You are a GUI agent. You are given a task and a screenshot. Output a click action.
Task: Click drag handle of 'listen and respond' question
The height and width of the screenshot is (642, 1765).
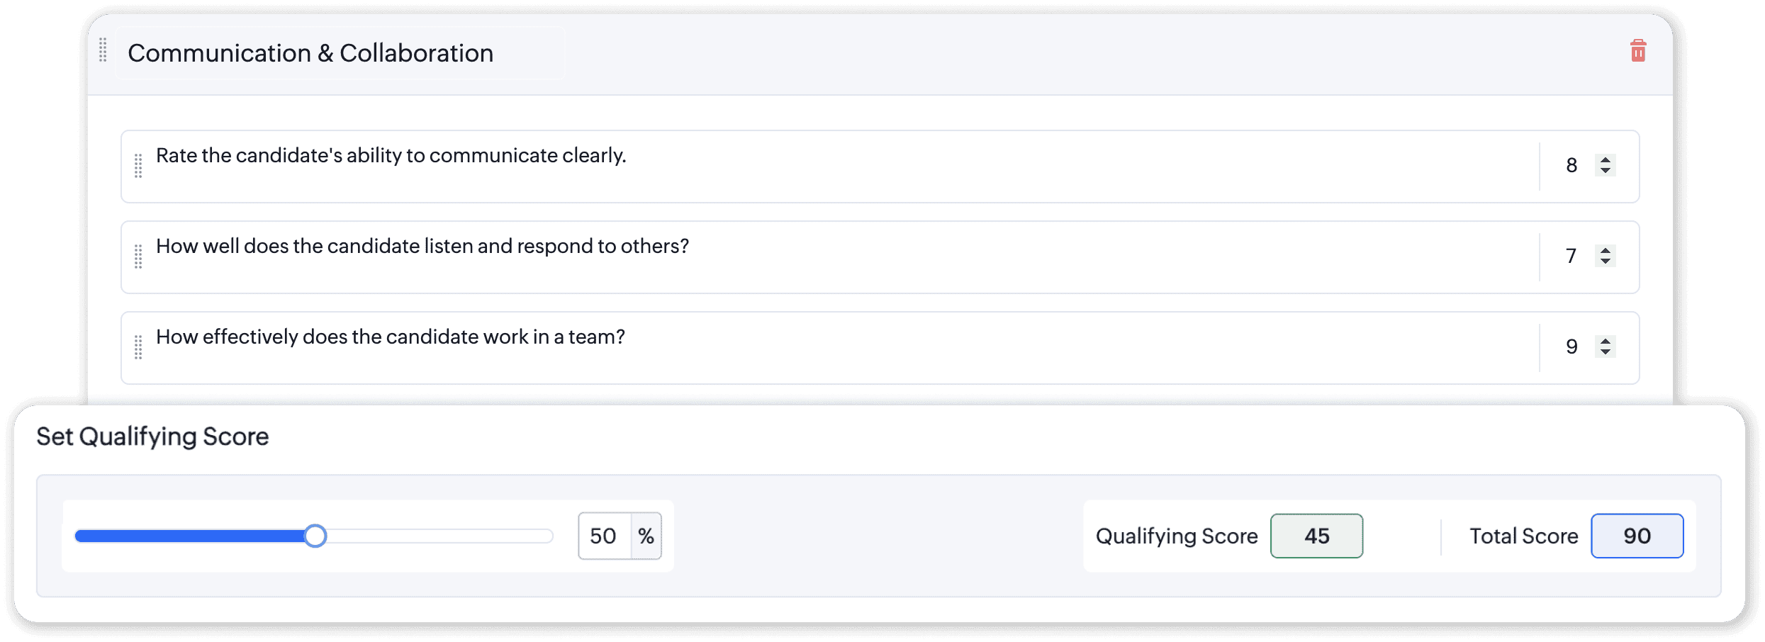(138, 257)
